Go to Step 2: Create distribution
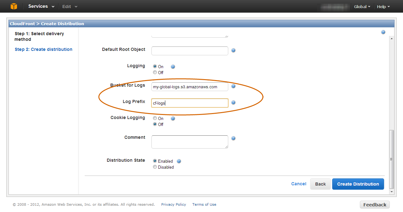The height and width of the screenshot is (212, 403). [x=43, y=49]
